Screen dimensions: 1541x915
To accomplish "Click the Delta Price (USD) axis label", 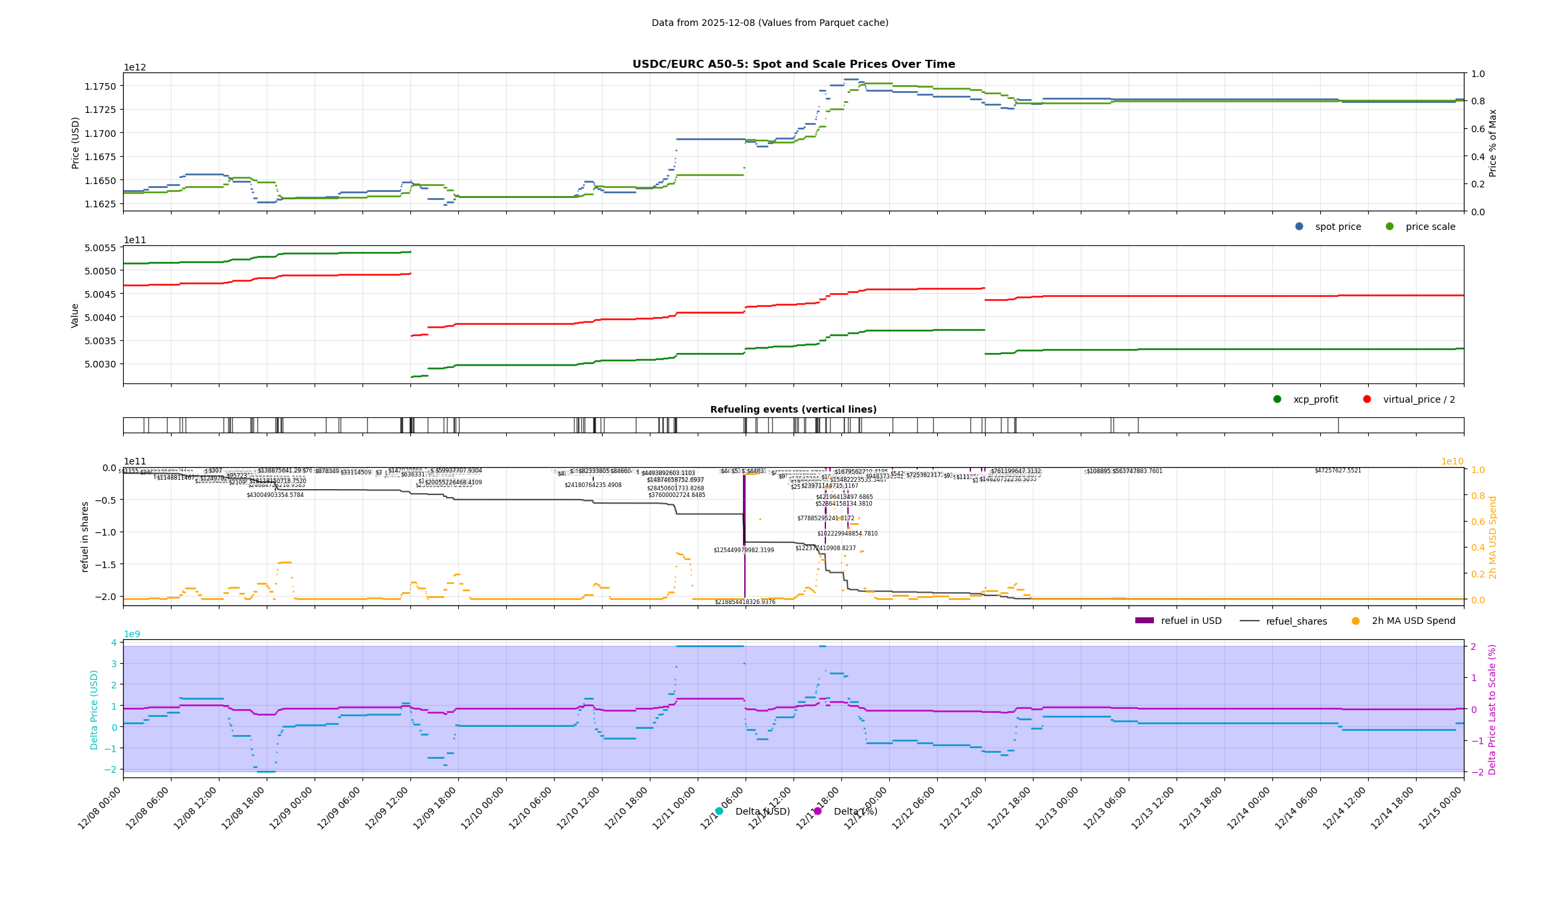I will 94,710.
